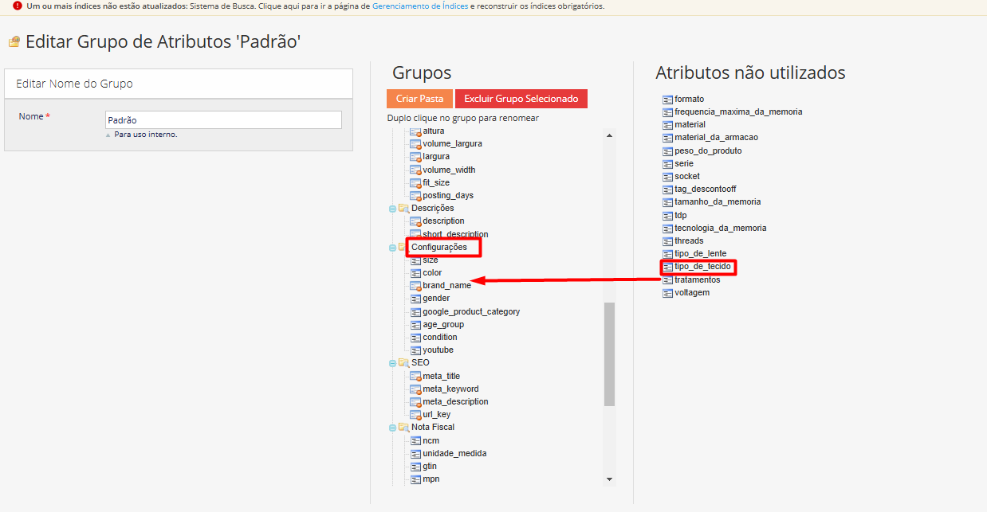Click the material_da_armacao attribute icon
The image size is (987, 512).
(667, 138)
